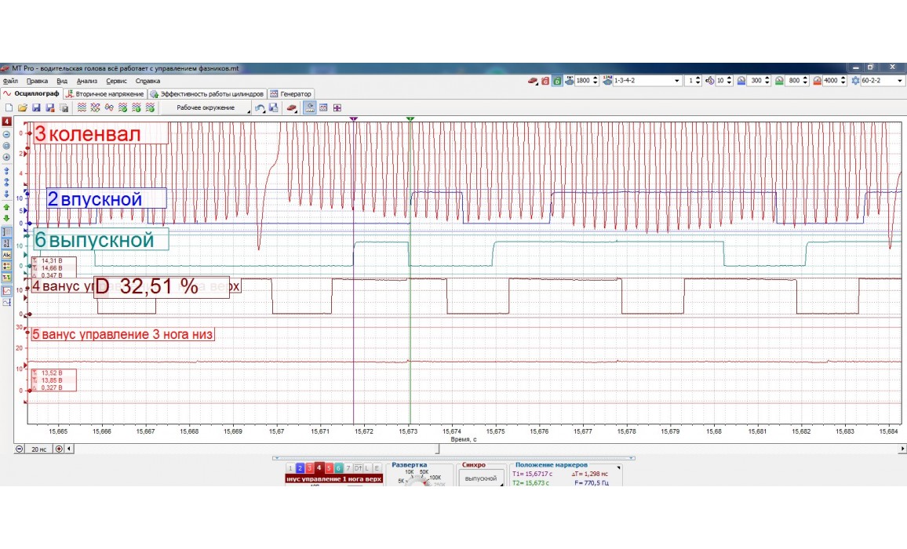Toggle channel 6 button in channel selector

tap(338, 467)
